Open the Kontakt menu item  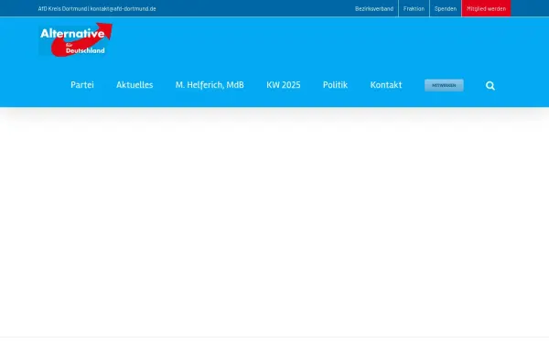click(386, 85)
